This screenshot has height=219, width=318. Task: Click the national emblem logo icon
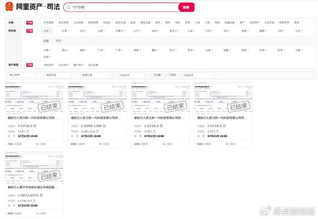[9, 6]
